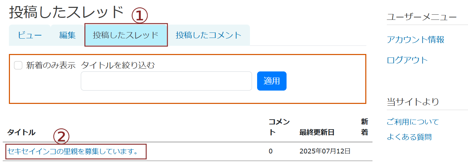Click the ログアウト link
The width and height of the screenshot is (468, 162).
point(407,60)
